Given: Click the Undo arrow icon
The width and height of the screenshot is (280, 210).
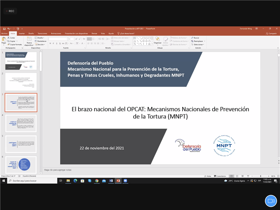Looking at the screenshot, I should tap(9, 28).
